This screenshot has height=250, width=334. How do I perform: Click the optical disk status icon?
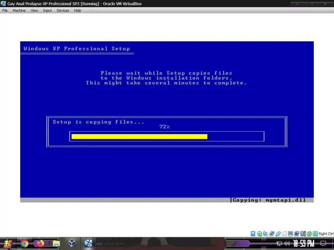[259, 234]
